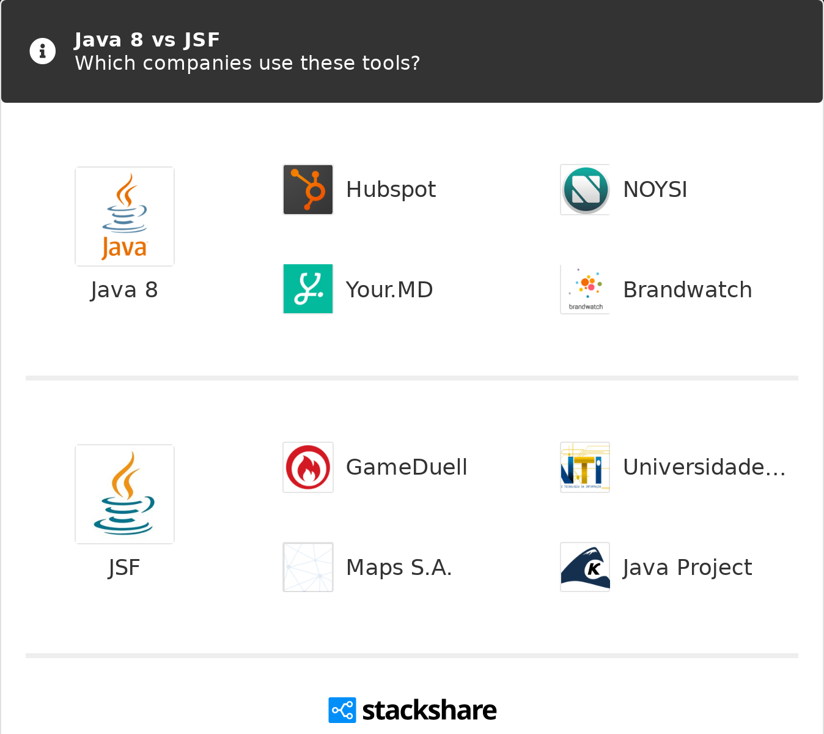Select the JSF coffee cup logo
The width and height of the screenshot is (824, 734).
point(125,494)
